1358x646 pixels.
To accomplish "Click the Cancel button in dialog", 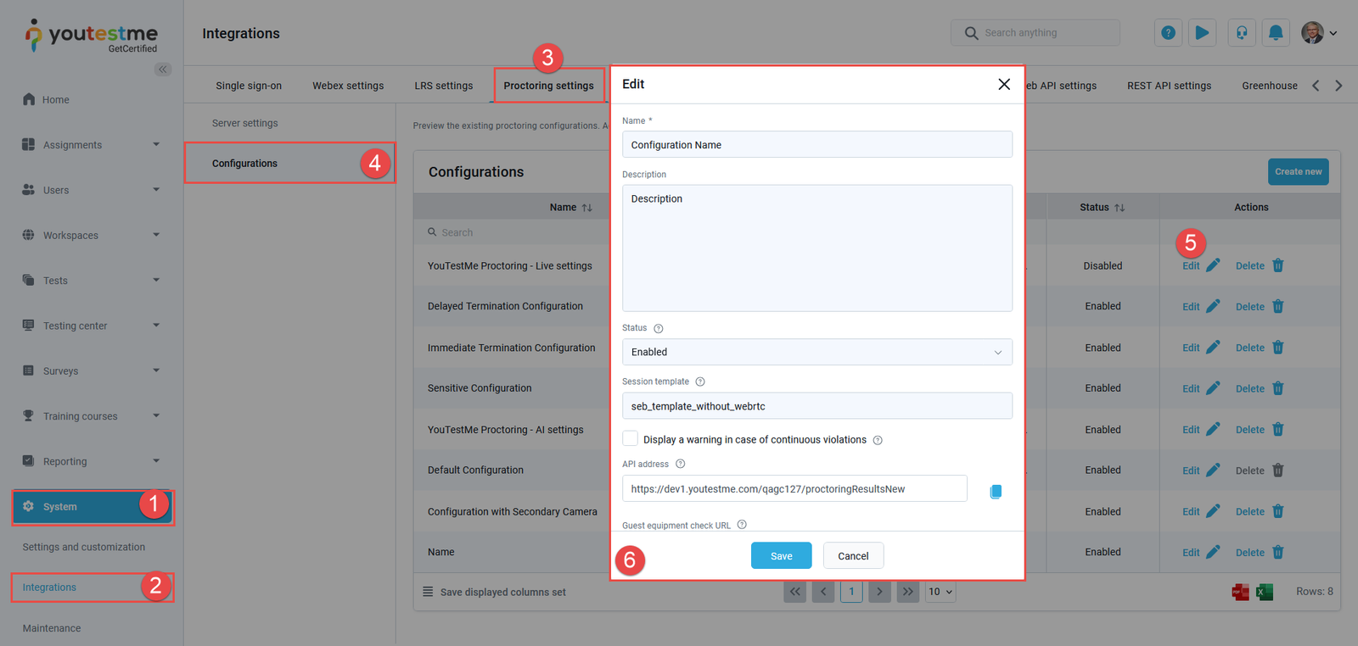I will tap(853, 556).
